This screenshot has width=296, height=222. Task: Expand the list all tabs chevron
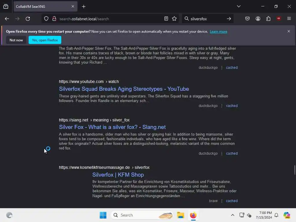click(238, 6)
